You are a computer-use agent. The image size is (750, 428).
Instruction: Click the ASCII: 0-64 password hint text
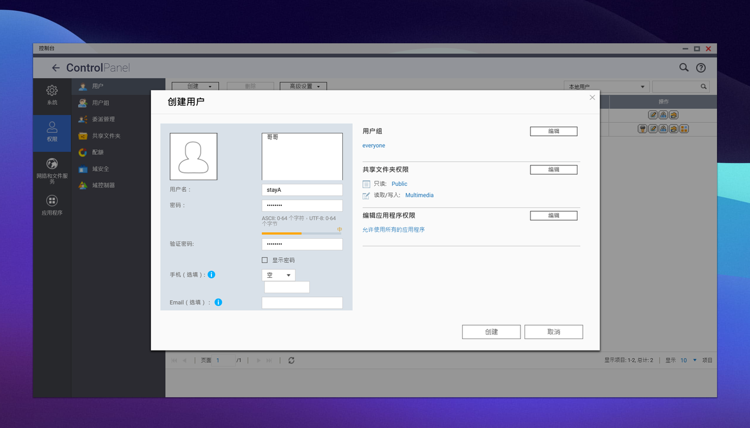[299, 221]
